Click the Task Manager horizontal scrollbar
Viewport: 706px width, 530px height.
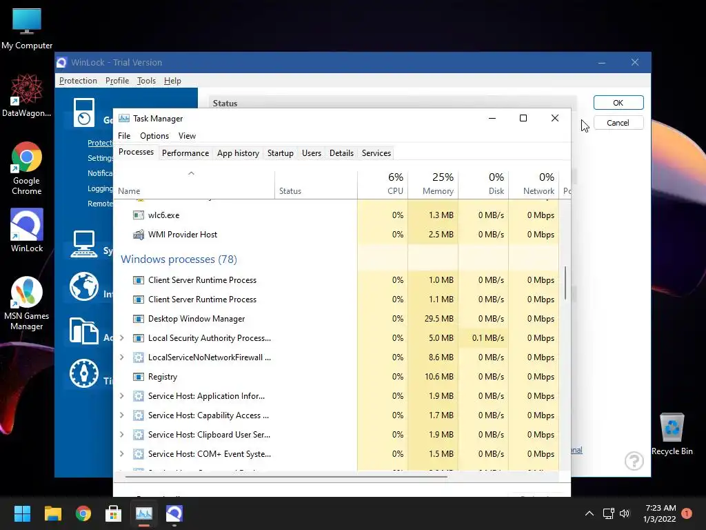pyautogui.click(x=286, y=476)
